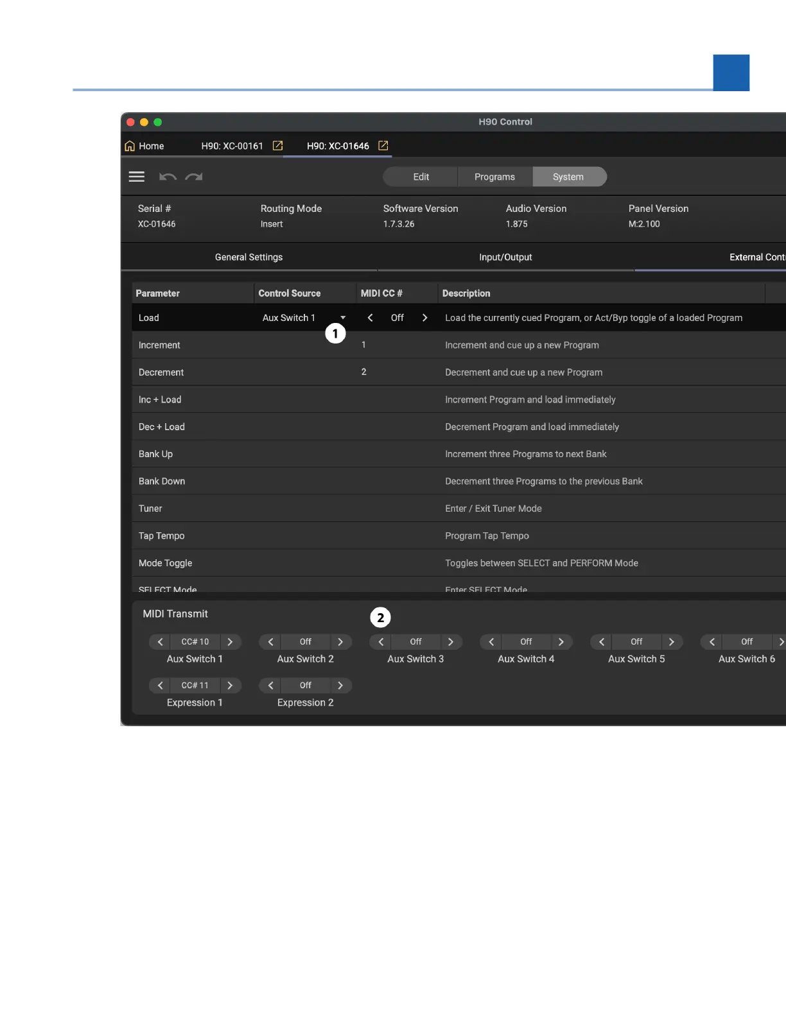The height and width of the screenshot is (1017, 786).
Task: Switch to the Programs view
Action: click(x=494, y=177)
